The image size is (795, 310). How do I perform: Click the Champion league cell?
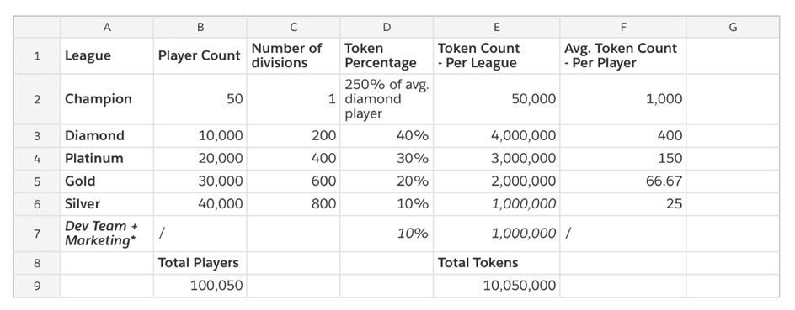coord(107,99)
